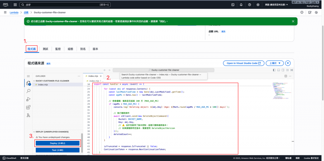Open the notifications bell
The height and width of the screenshot is (161, 324).
click(x=241, y=4)
